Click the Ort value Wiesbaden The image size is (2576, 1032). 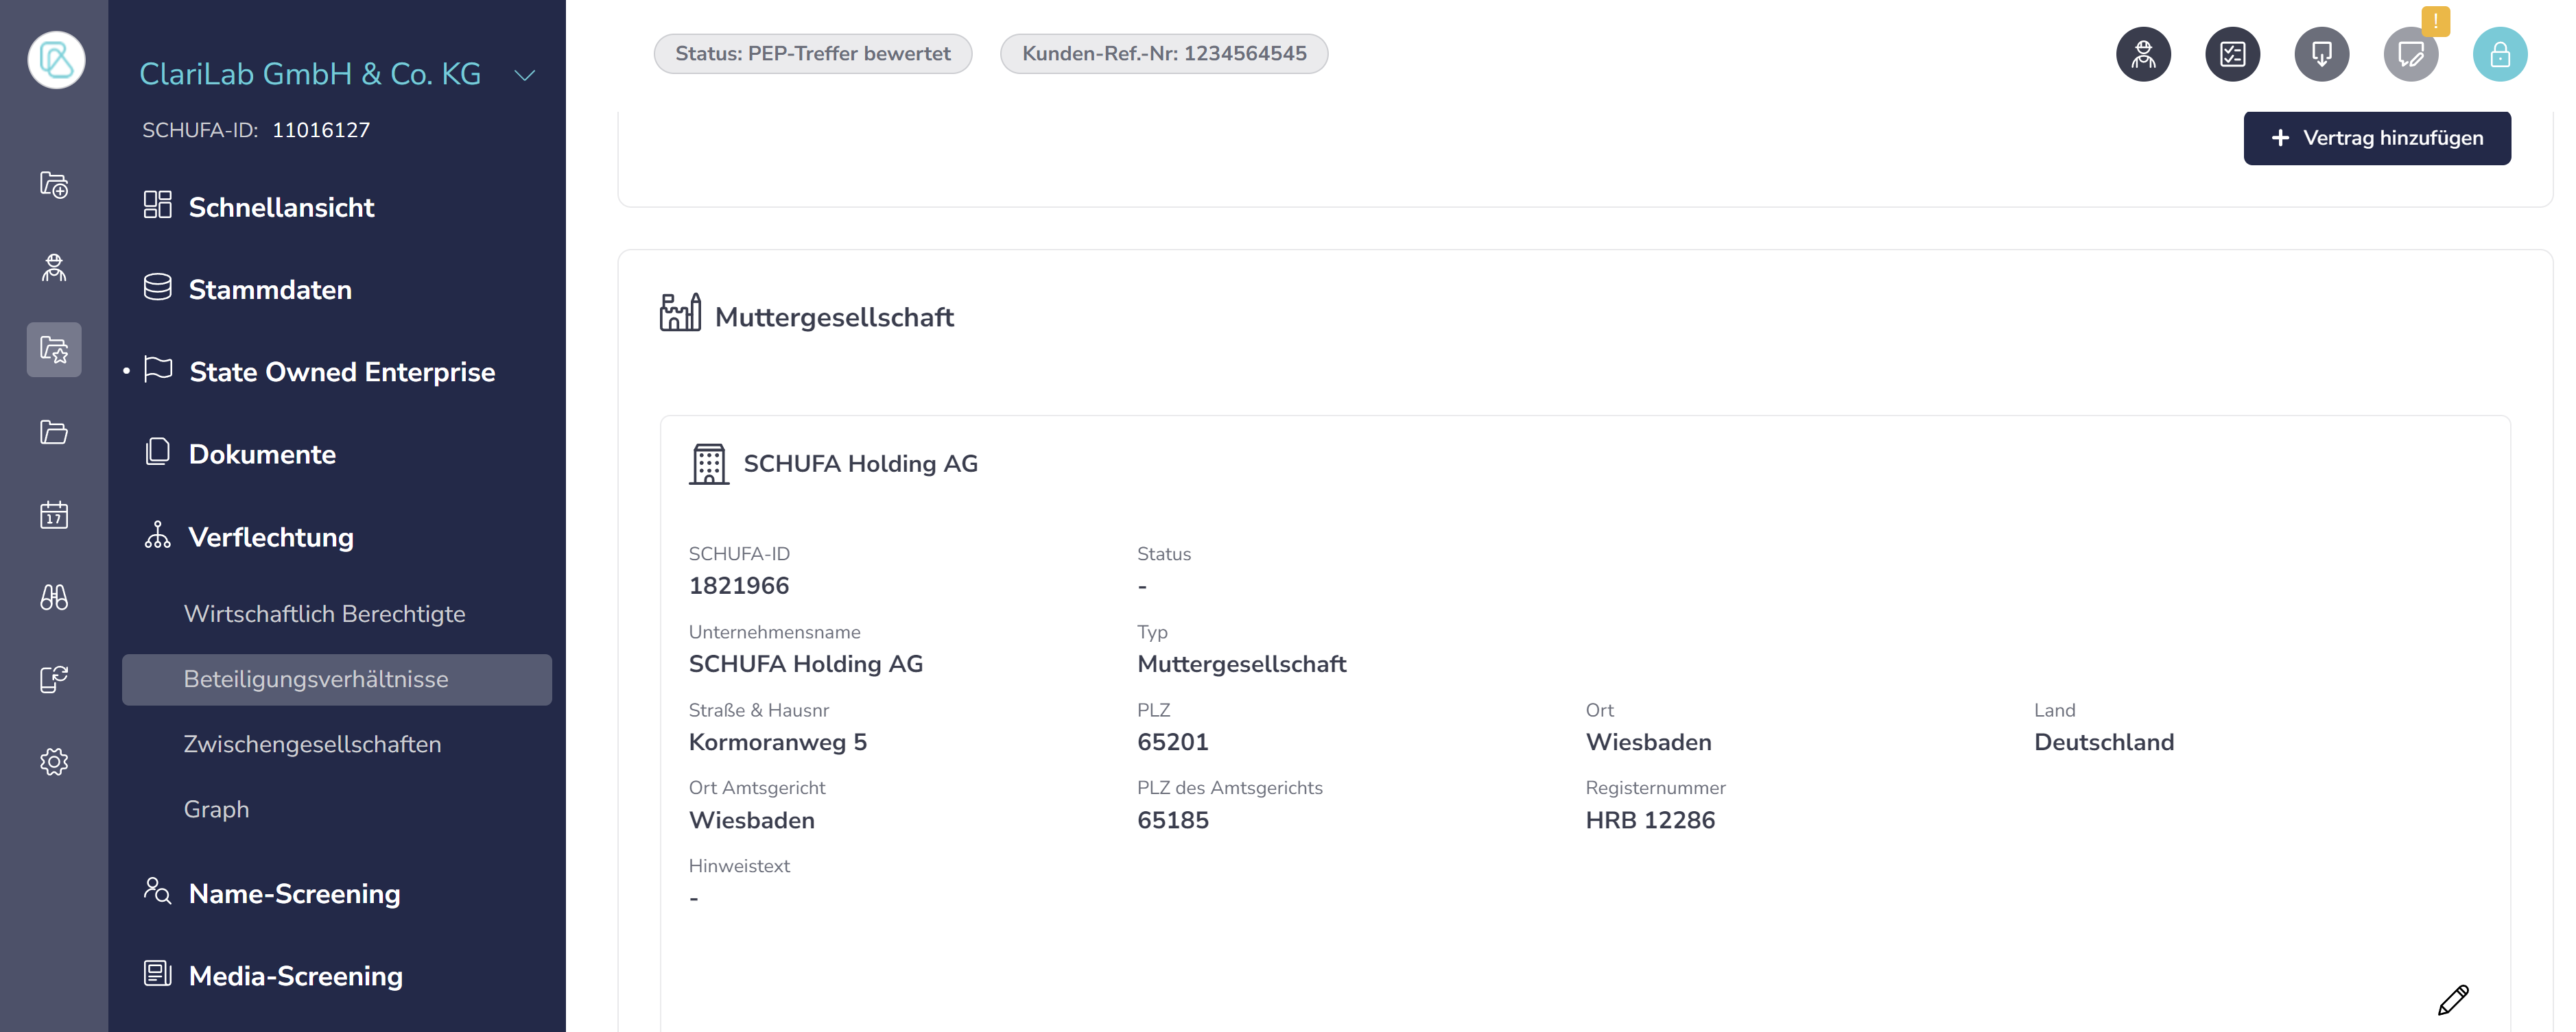pyautogui.click(x=1648, y=742)
